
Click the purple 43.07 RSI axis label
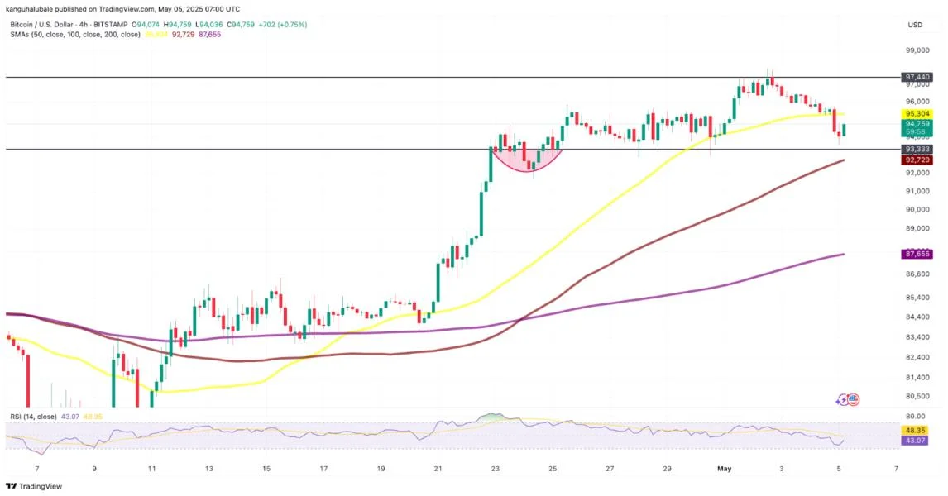click(916, 441)
